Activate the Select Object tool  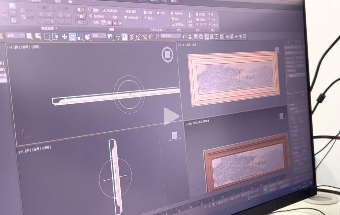(29, 36)
